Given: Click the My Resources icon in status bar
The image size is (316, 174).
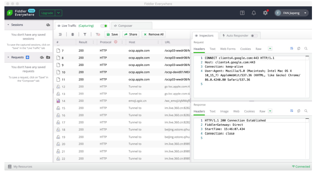Looking at the screenshot, I should (x=10, y=167).
